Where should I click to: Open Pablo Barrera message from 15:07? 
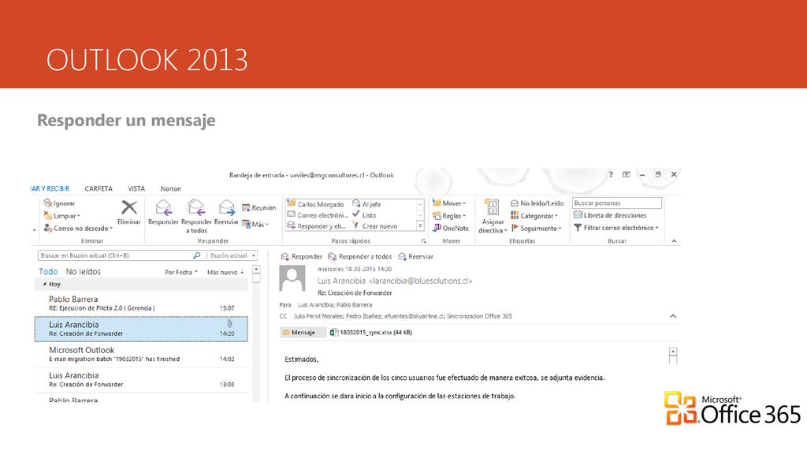tap(141, 303)
